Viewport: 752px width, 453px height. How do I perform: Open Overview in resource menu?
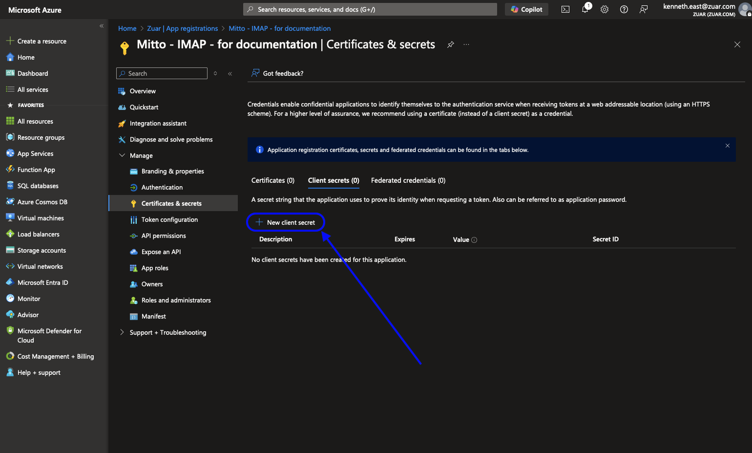[137, 91]
